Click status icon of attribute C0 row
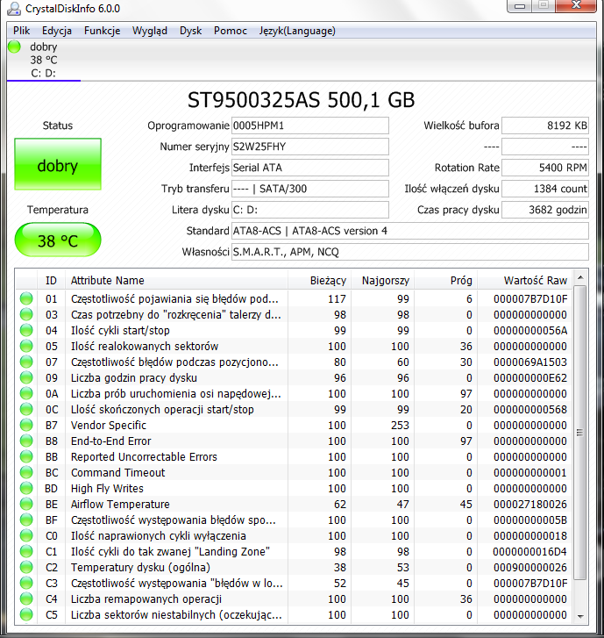Image resolution: width=604 pixels, height=638 pixels. point(26,536)
